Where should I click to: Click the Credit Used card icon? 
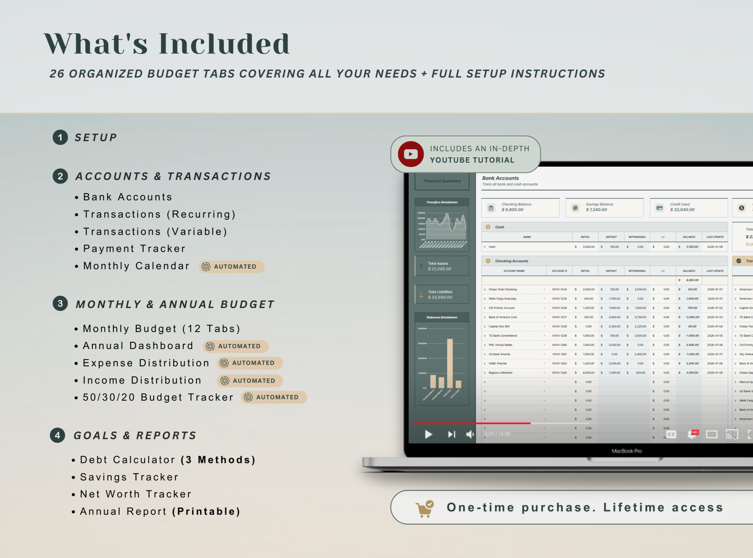(x=659, y=208)
